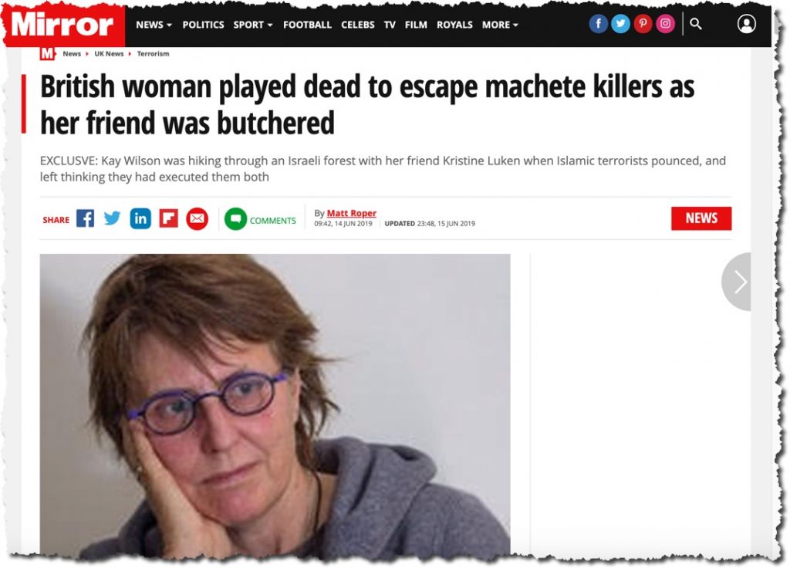The height and width of the screenshot is (568, 790).
Task: Share article via Twitter bird icon
Action: (x=113, y=218)
